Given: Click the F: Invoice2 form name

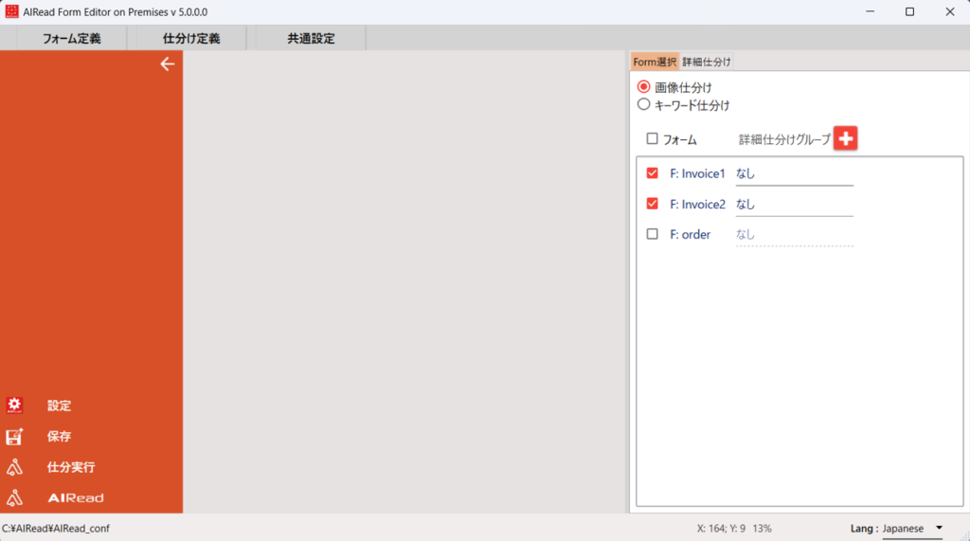Looking at the screenshot, I should [x=697, y=205].
